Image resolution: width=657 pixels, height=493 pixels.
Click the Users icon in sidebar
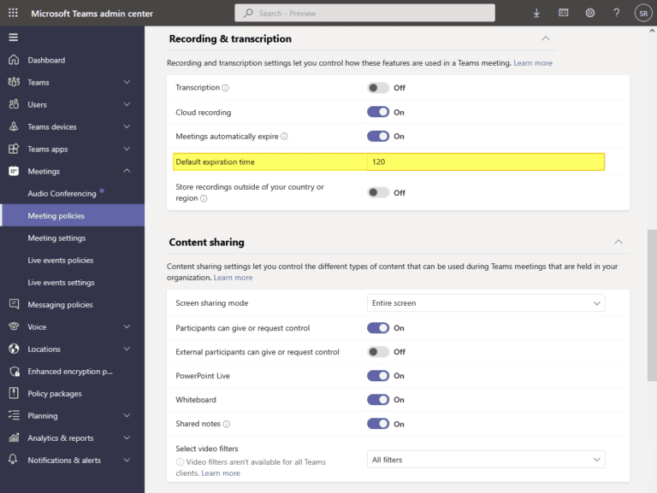click(14, 104)
